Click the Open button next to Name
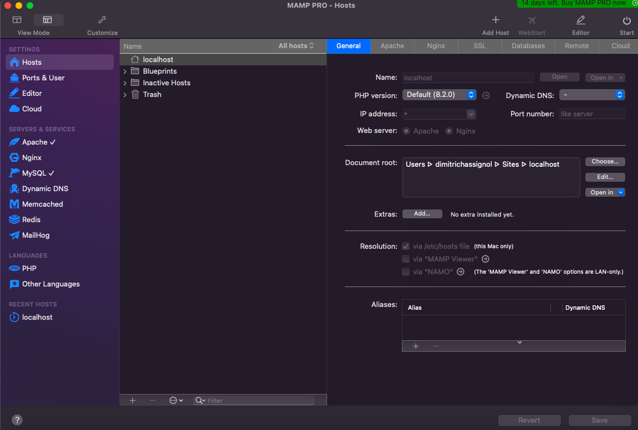Image resolution: width=638 pixels, height=430 pixels. (559, 77)
